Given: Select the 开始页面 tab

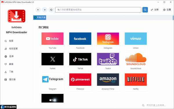Looking at the screenshot, I should point(40,17).
